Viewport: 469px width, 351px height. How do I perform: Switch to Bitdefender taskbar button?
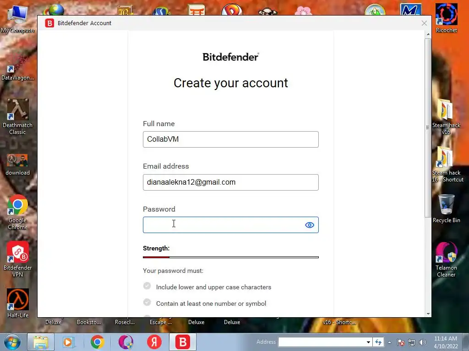click(183, 342)
